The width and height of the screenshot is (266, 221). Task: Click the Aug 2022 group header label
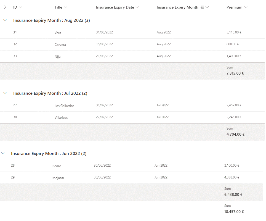[51, 20]
